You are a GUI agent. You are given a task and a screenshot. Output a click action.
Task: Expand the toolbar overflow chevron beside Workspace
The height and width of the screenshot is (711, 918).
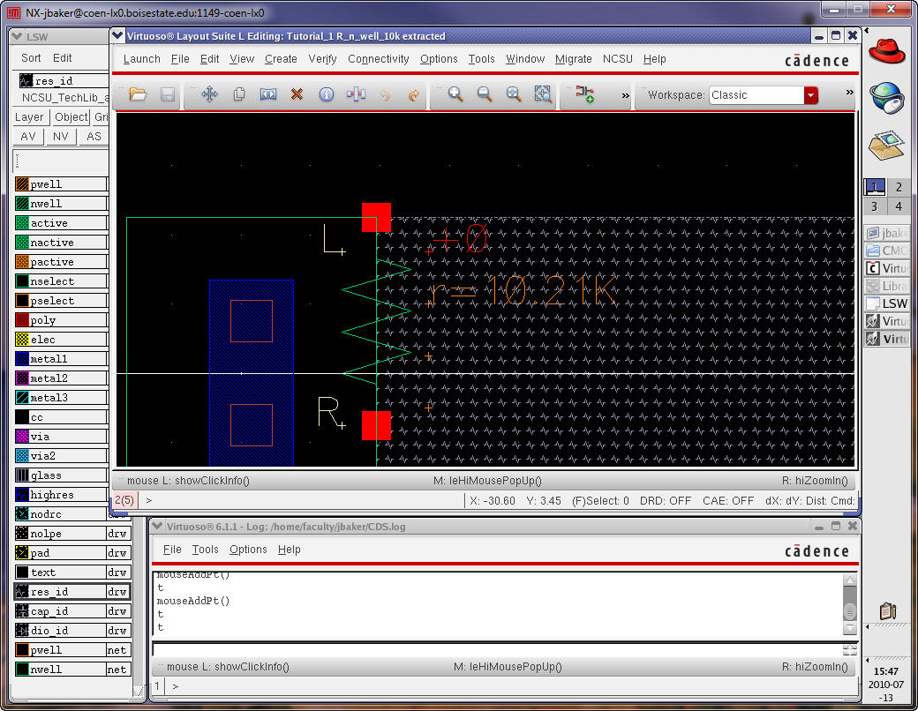[x=626, y=94]
